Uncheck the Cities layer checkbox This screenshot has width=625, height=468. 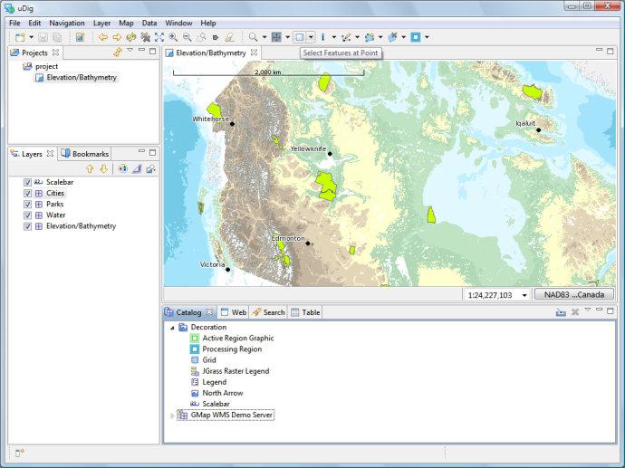[x=28, y=194]
